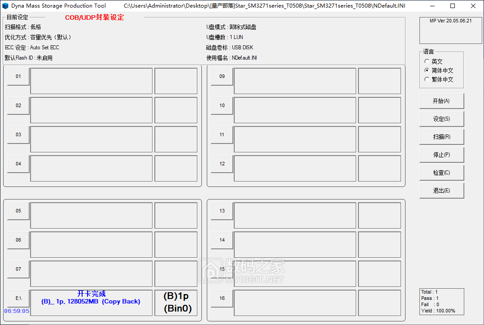Choose 繁体中文 as the language

[x=427, y=79]
